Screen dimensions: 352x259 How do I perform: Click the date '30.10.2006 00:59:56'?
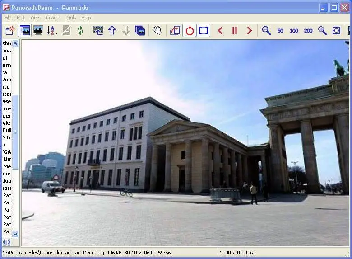click(x=148, y=253)
